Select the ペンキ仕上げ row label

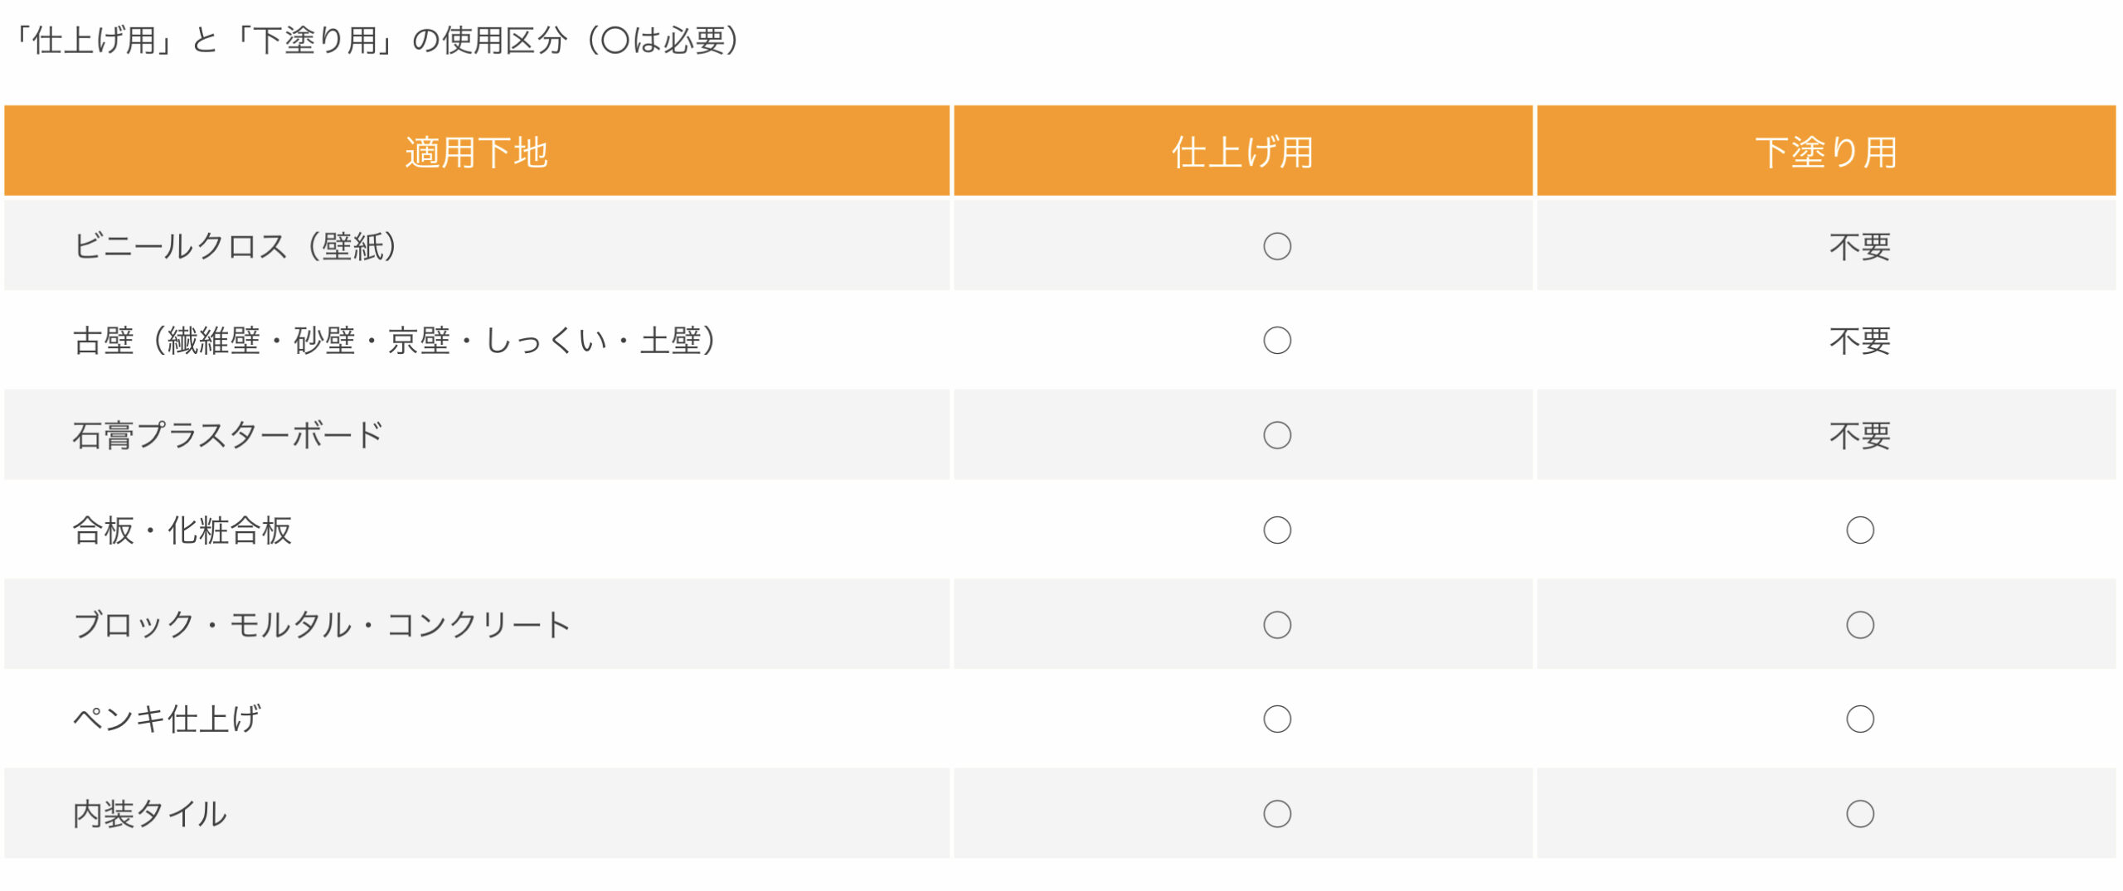point(167,719)
